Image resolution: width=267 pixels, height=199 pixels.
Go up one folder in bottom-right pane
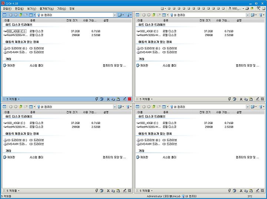click(x=154, y=107)
